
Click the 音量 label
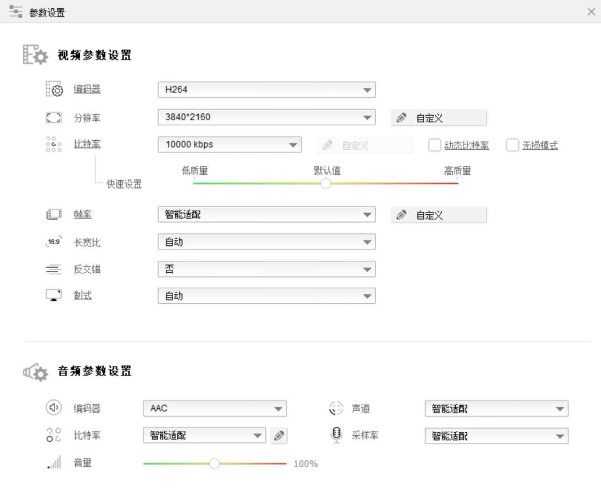coord(83,463)
